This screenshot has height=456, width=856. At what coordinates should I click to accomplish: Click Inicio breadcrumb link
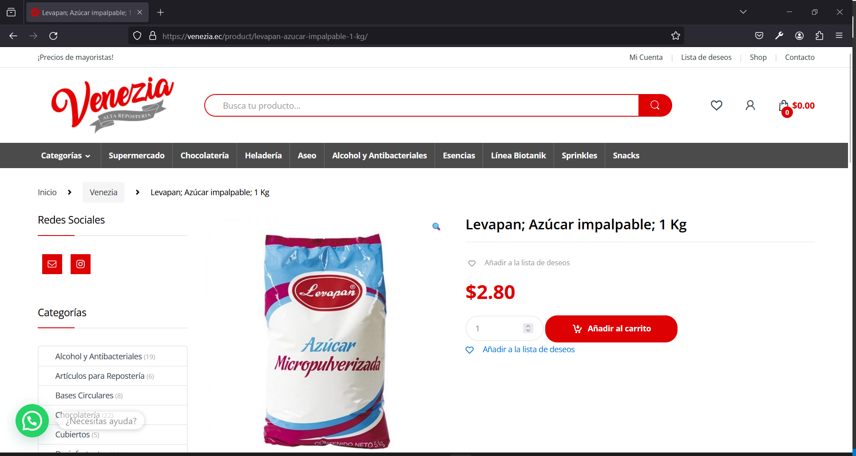pyautogui.click(x=47, y=192)
